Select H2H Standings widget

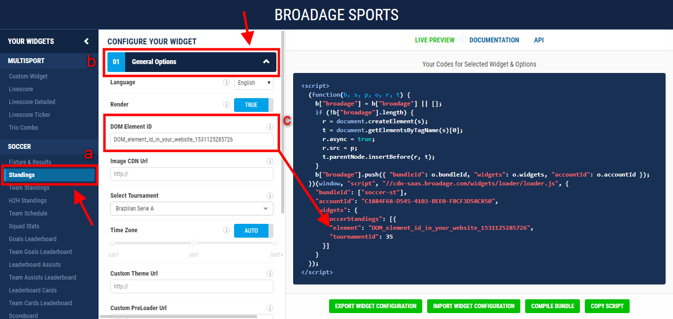tap(28, 201)
